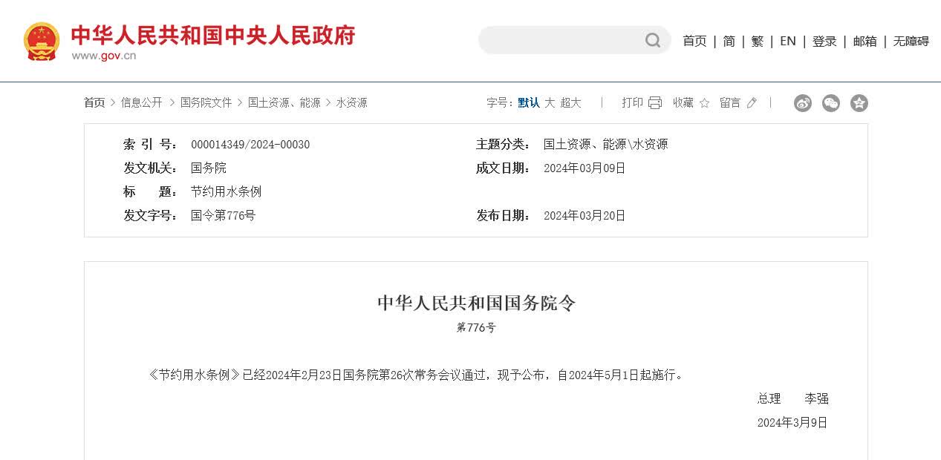Switch to traditional Chinese 繁

(757, 42)
